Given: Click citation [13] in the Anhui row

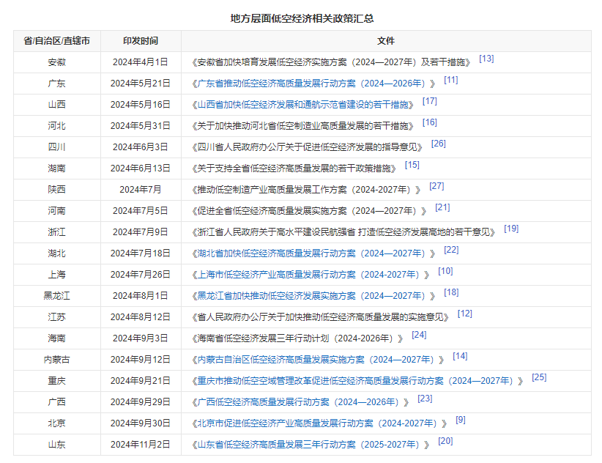Looking at the screenshot, I should [486, 59].
